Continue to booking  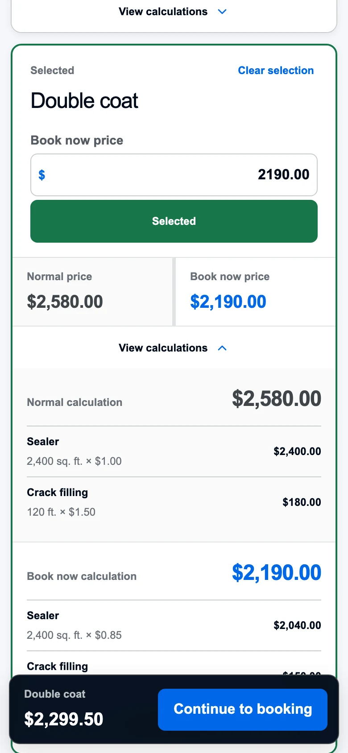(x=243, y=709)
